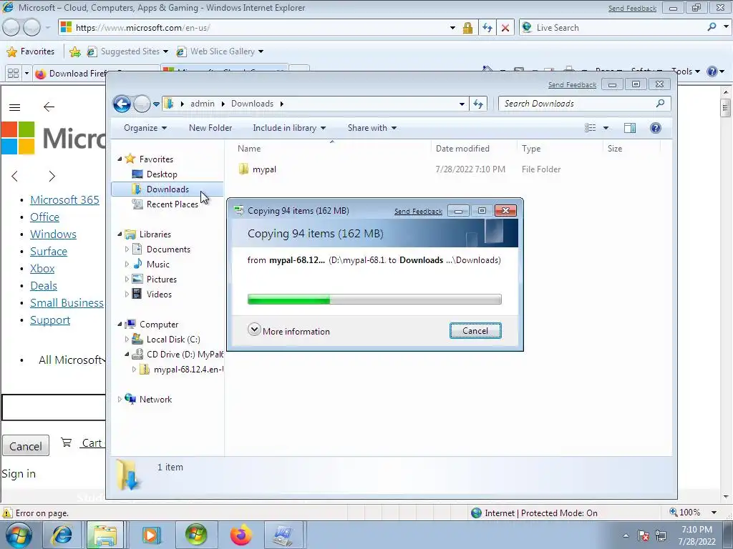Image resolution: width=733 pixels, height=549 pixels.
Task: Open the Include in library dropdown
Action: click(289, 128)
